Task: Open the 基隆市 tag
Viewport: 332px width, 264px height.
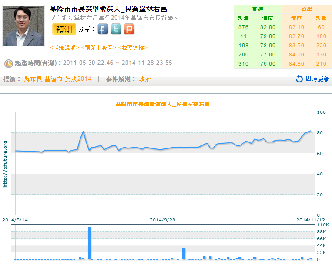Action: [x=54, y=79]
